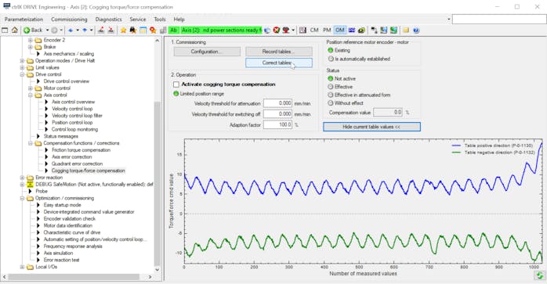Expand the Motor control folder
Image resolution: width=547 pixels, height=284 pixels.
click(x=31, y=88)
